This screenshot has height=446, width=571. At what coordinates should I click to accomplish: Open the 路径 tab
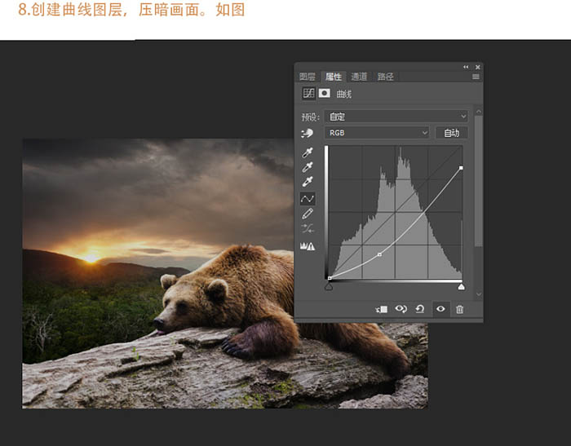point(385,77)
